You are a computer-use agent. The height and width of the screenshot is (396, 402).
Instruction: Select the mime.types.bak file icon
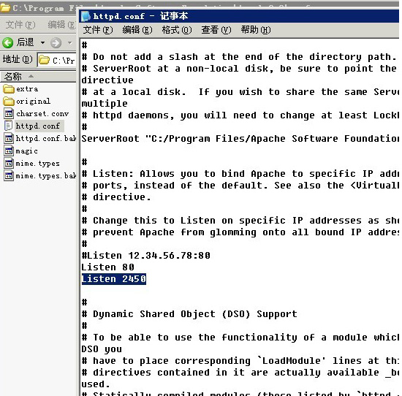click(9, 175)
